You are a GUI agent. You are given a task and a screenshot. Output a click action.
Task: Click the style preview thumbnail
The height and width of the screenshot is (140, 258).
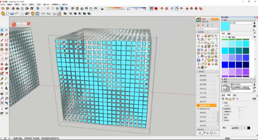coord(226,88)
